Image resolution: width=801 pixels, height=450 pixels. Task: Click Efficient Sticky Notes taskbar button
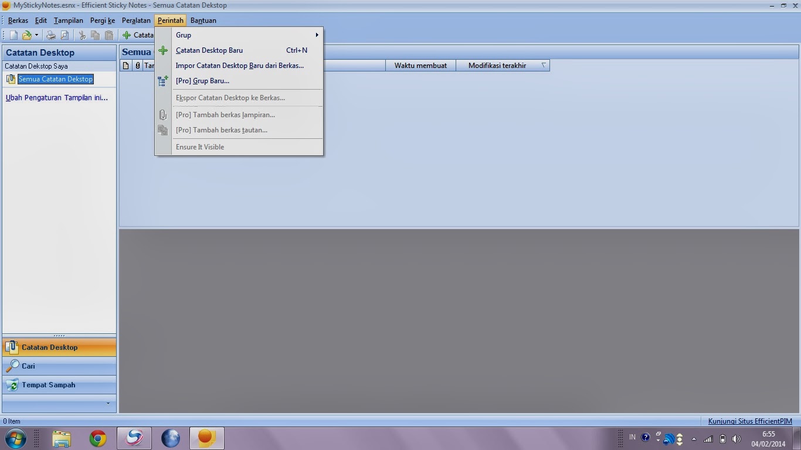207,438
